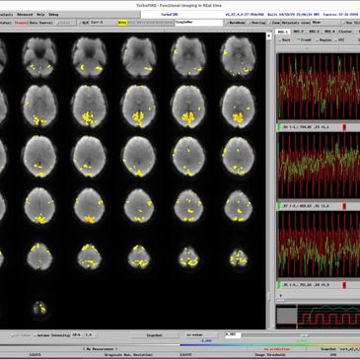The height and width of the screenshot is (360, 360).
Task: Click the green indicator of third ROI plot
Action: 279,285
